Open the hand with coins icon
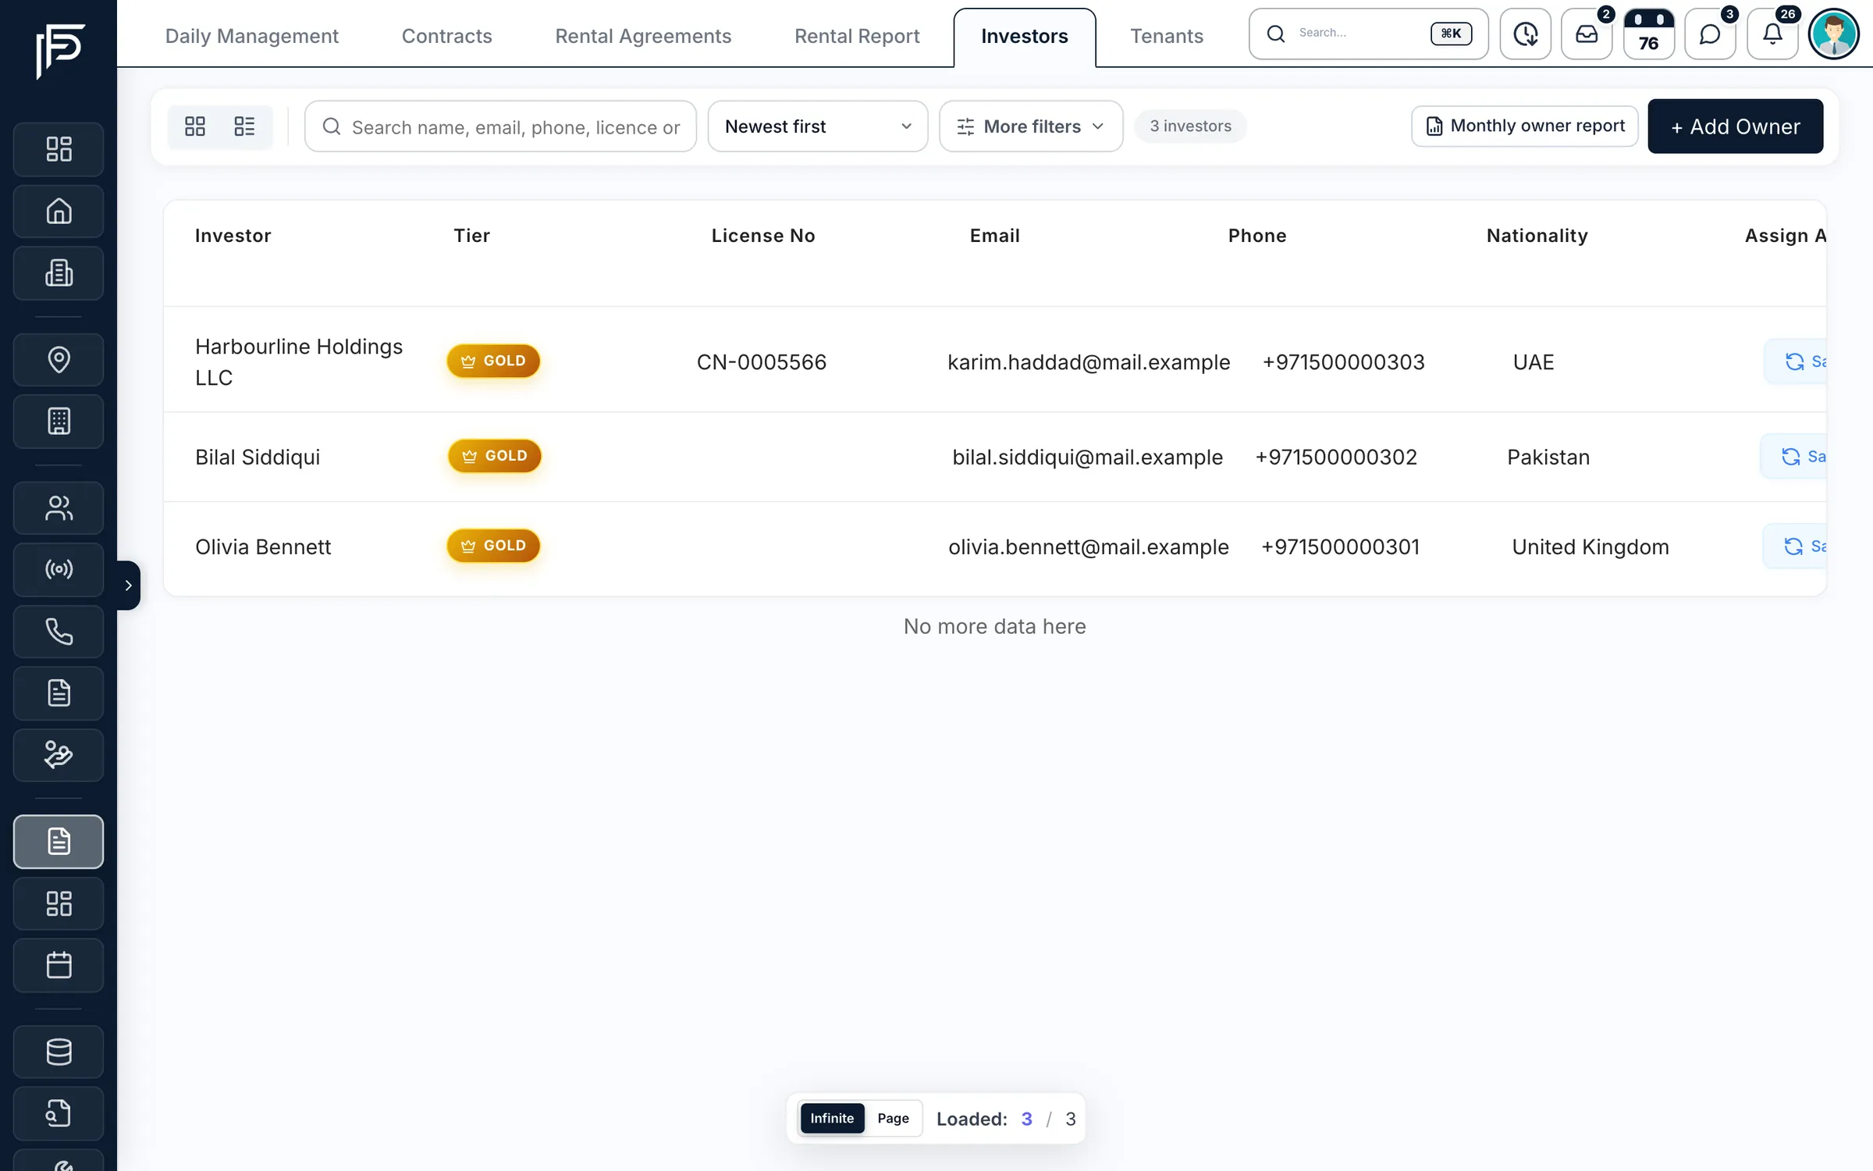1873x1171 pixels. [x=59, y=755]
